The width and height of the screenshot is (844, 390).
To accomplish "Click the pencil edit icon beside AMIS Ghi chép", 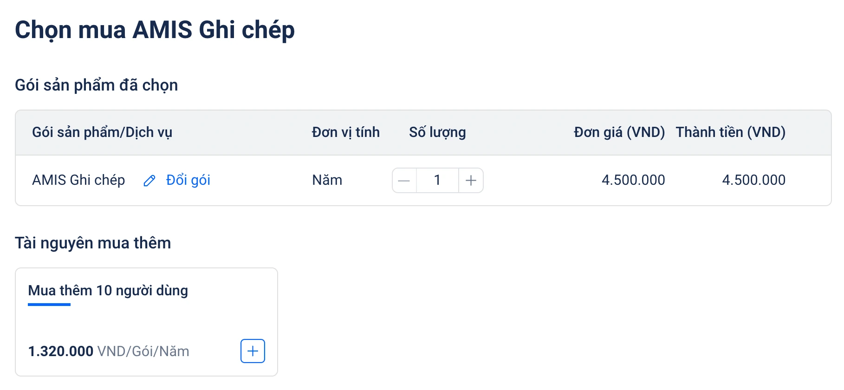I will tap(149, 181).
